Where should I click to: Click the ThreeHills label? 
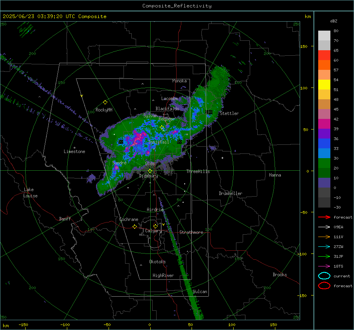[198, 171]
